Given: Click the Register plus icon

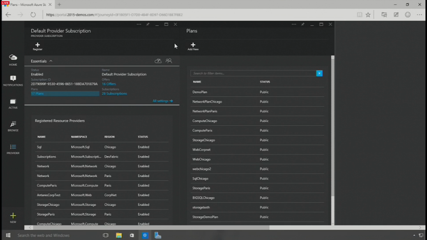Looking at the screenshot, I should coord(38,45).
